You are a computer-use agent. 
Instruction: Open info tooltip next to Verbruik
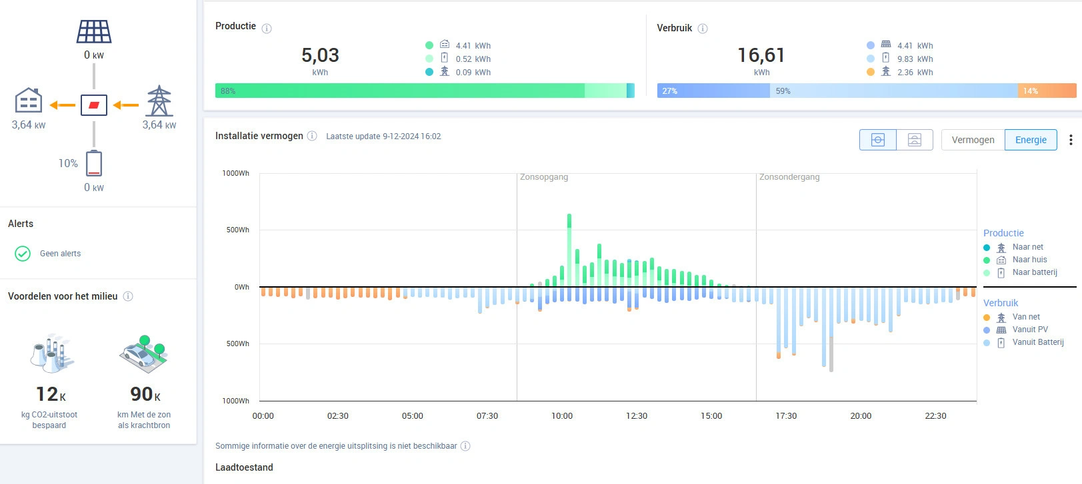[x=703, y=29]
